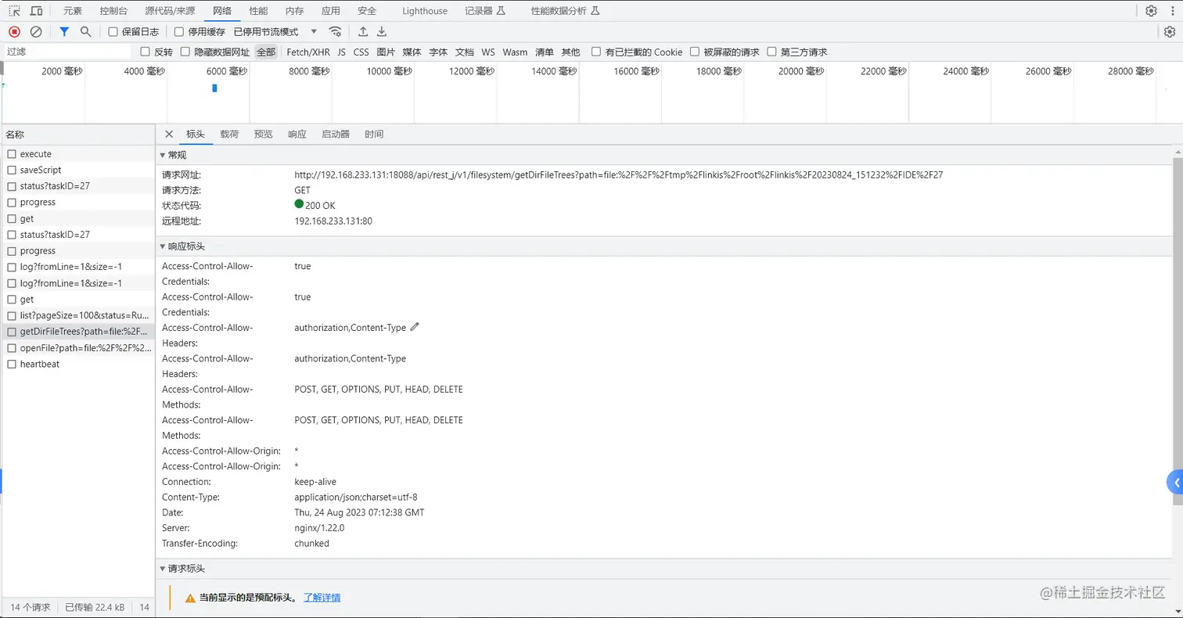Filter requests by Fetch/XHR
This screenshot has height=618, width=1183.
[308, 52]
